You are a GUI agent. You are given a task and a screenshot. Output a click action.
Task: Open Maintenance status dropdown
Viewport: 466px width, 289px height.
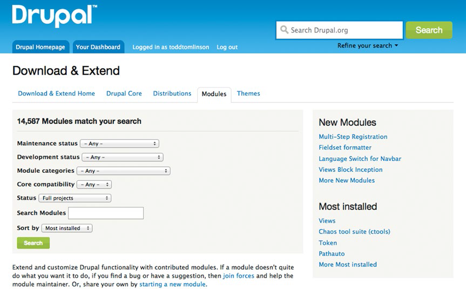coord(119,144)
